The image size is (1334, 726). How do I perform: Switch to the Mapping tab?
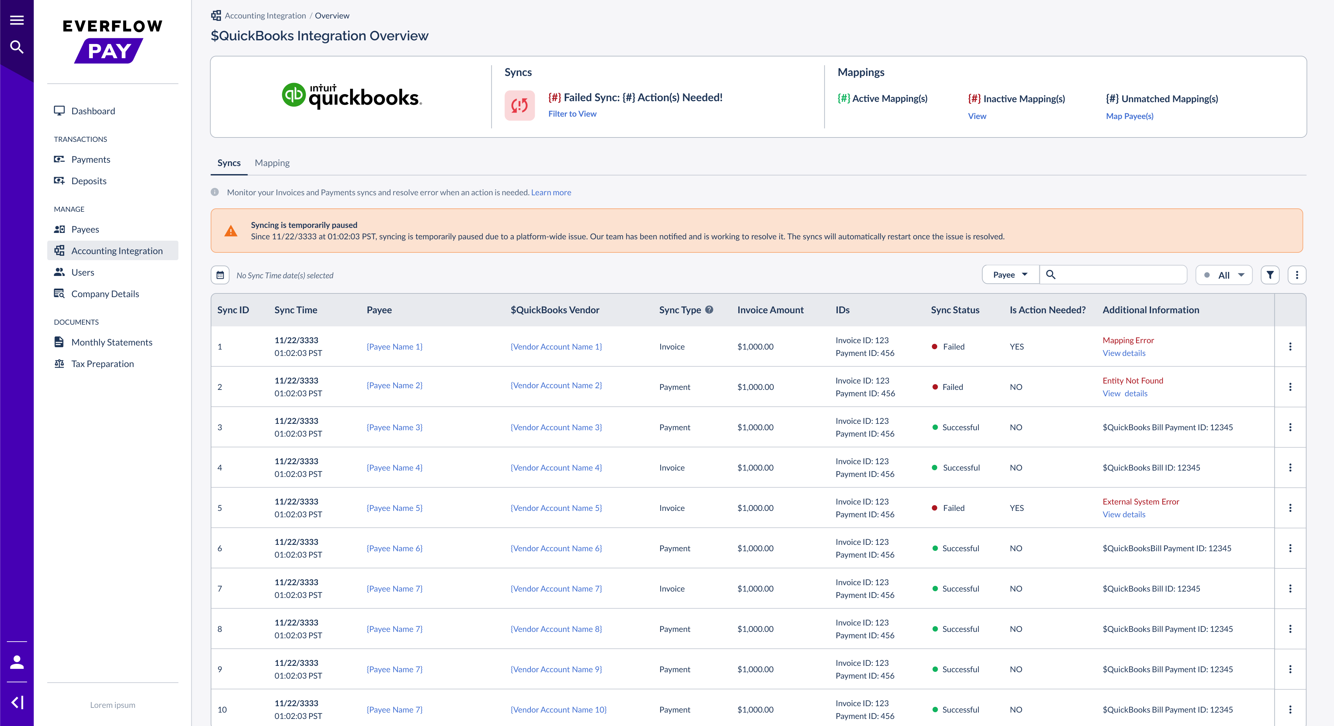point(272,163)
